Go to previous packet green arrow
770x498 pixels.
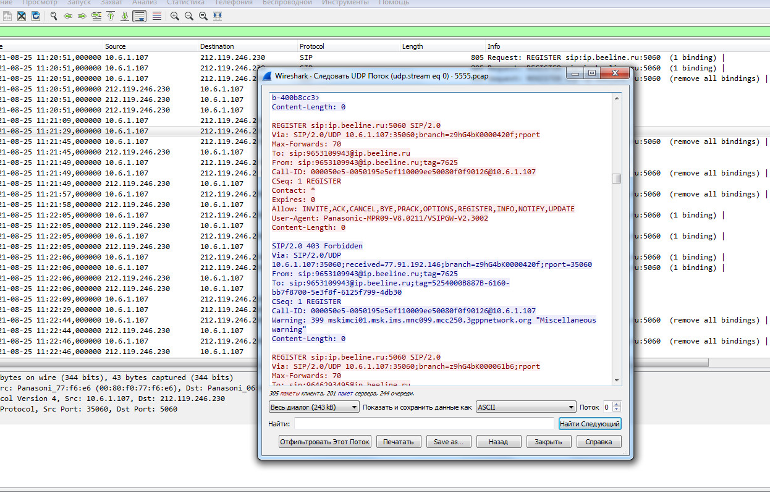click(68, 16)
